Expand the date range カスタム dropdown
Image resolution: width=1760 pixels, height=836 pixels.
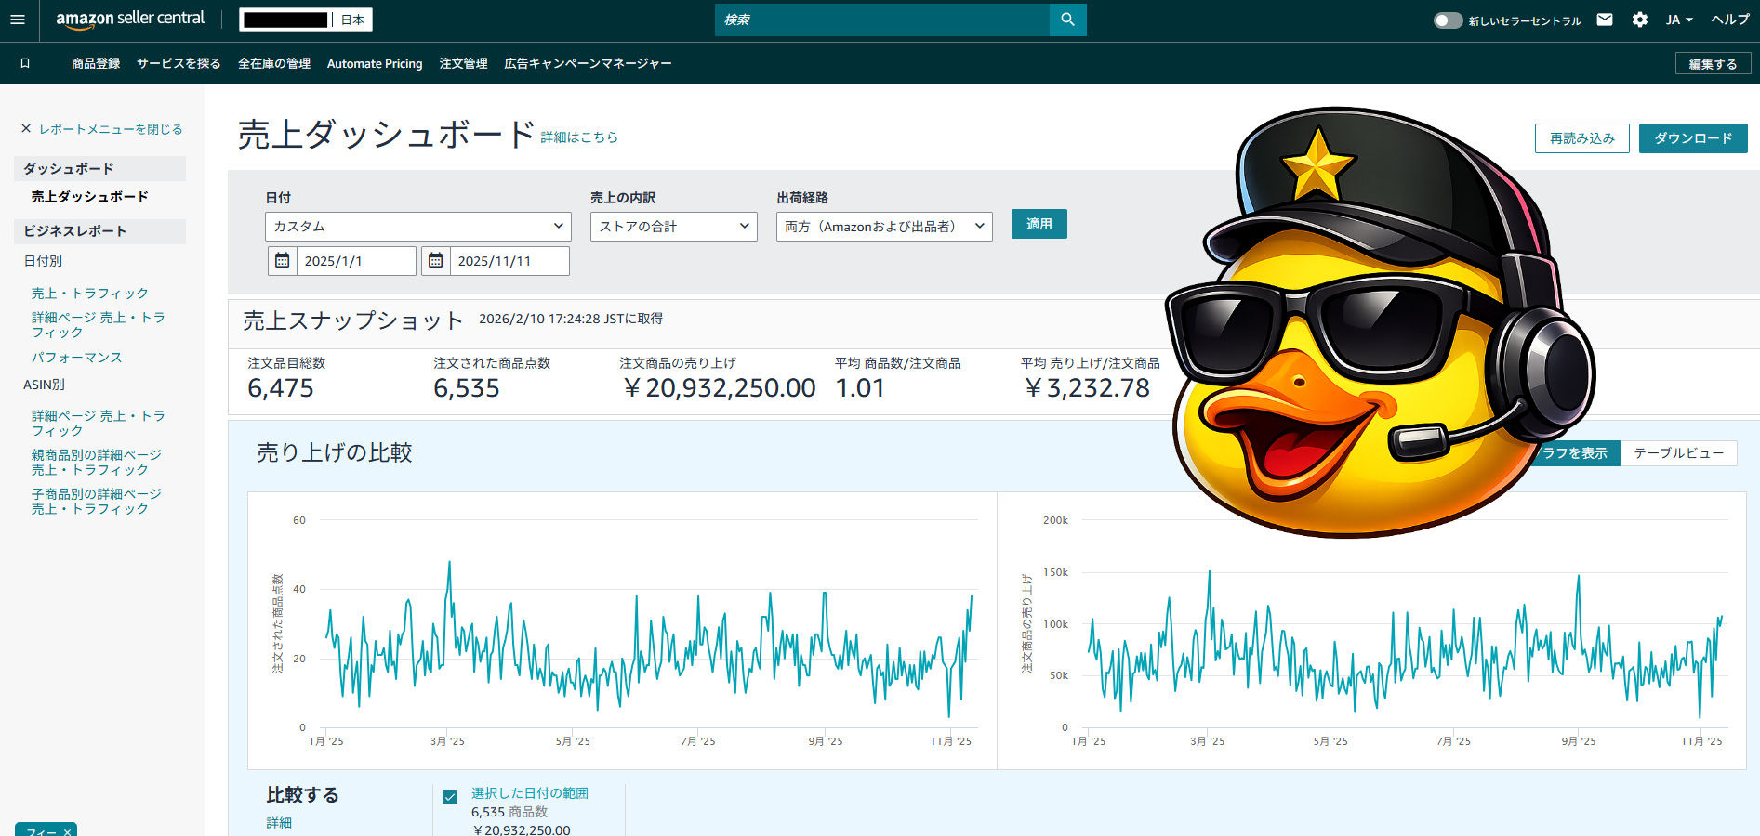(x=417, y=227)
